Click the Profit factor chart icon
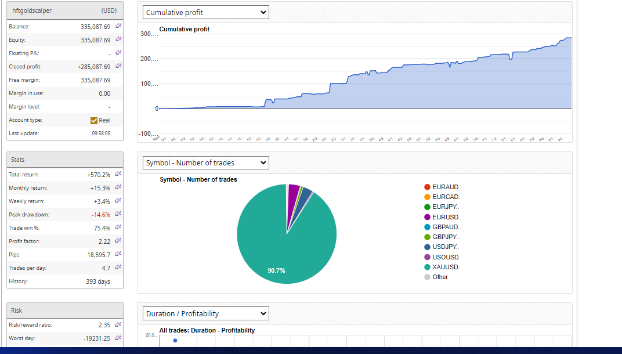Viewport: 622px width, 354px height. 118,241
